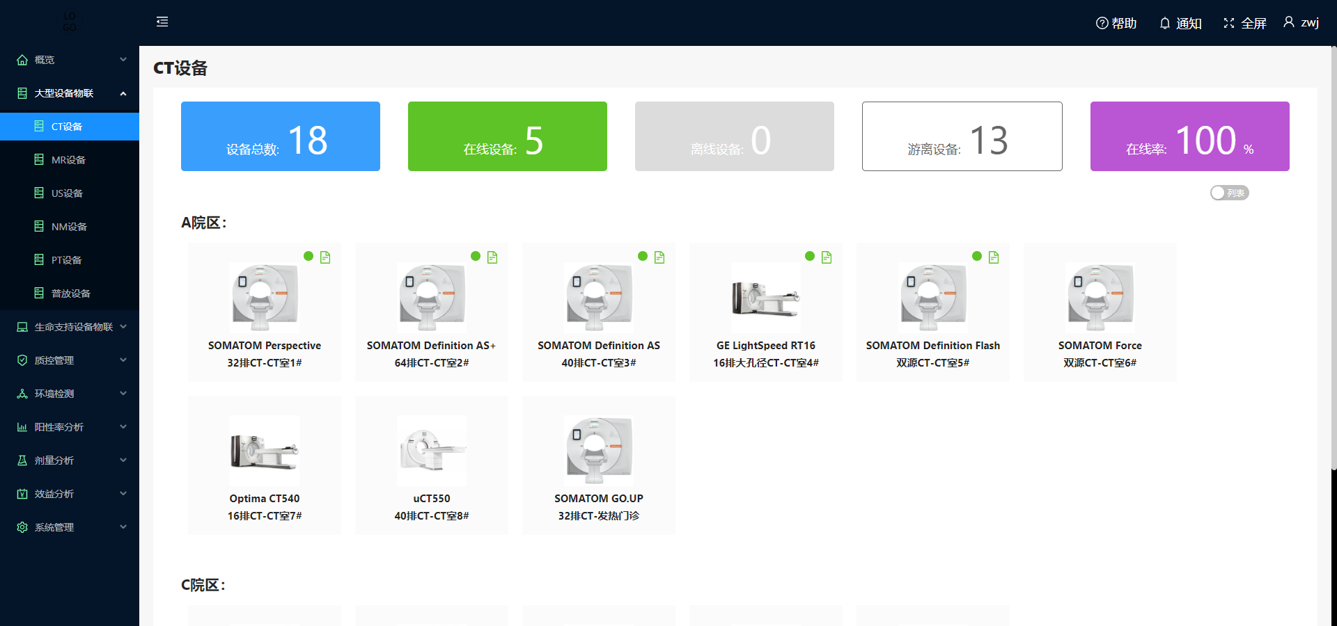This screenshot has height=626, width=1337.
Task: Open the document icon on SOMATOM Definition AS+ card
Action: click(x=492, y=257)
